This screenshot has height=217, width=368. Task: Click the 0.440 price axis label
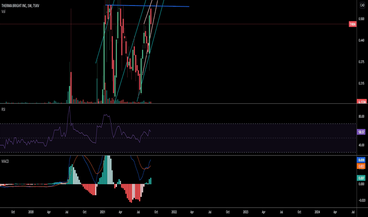[x=361, y=40]
